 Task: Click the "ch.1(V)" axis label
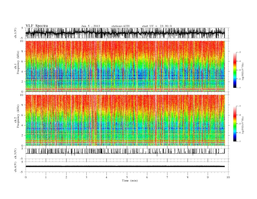pos(16,33)
